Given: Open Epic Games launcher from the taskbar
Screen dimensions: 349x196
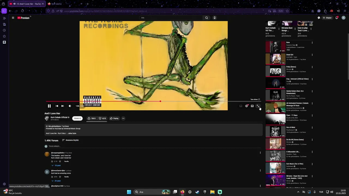Looking at the screenshot, I should coord(205,192).
